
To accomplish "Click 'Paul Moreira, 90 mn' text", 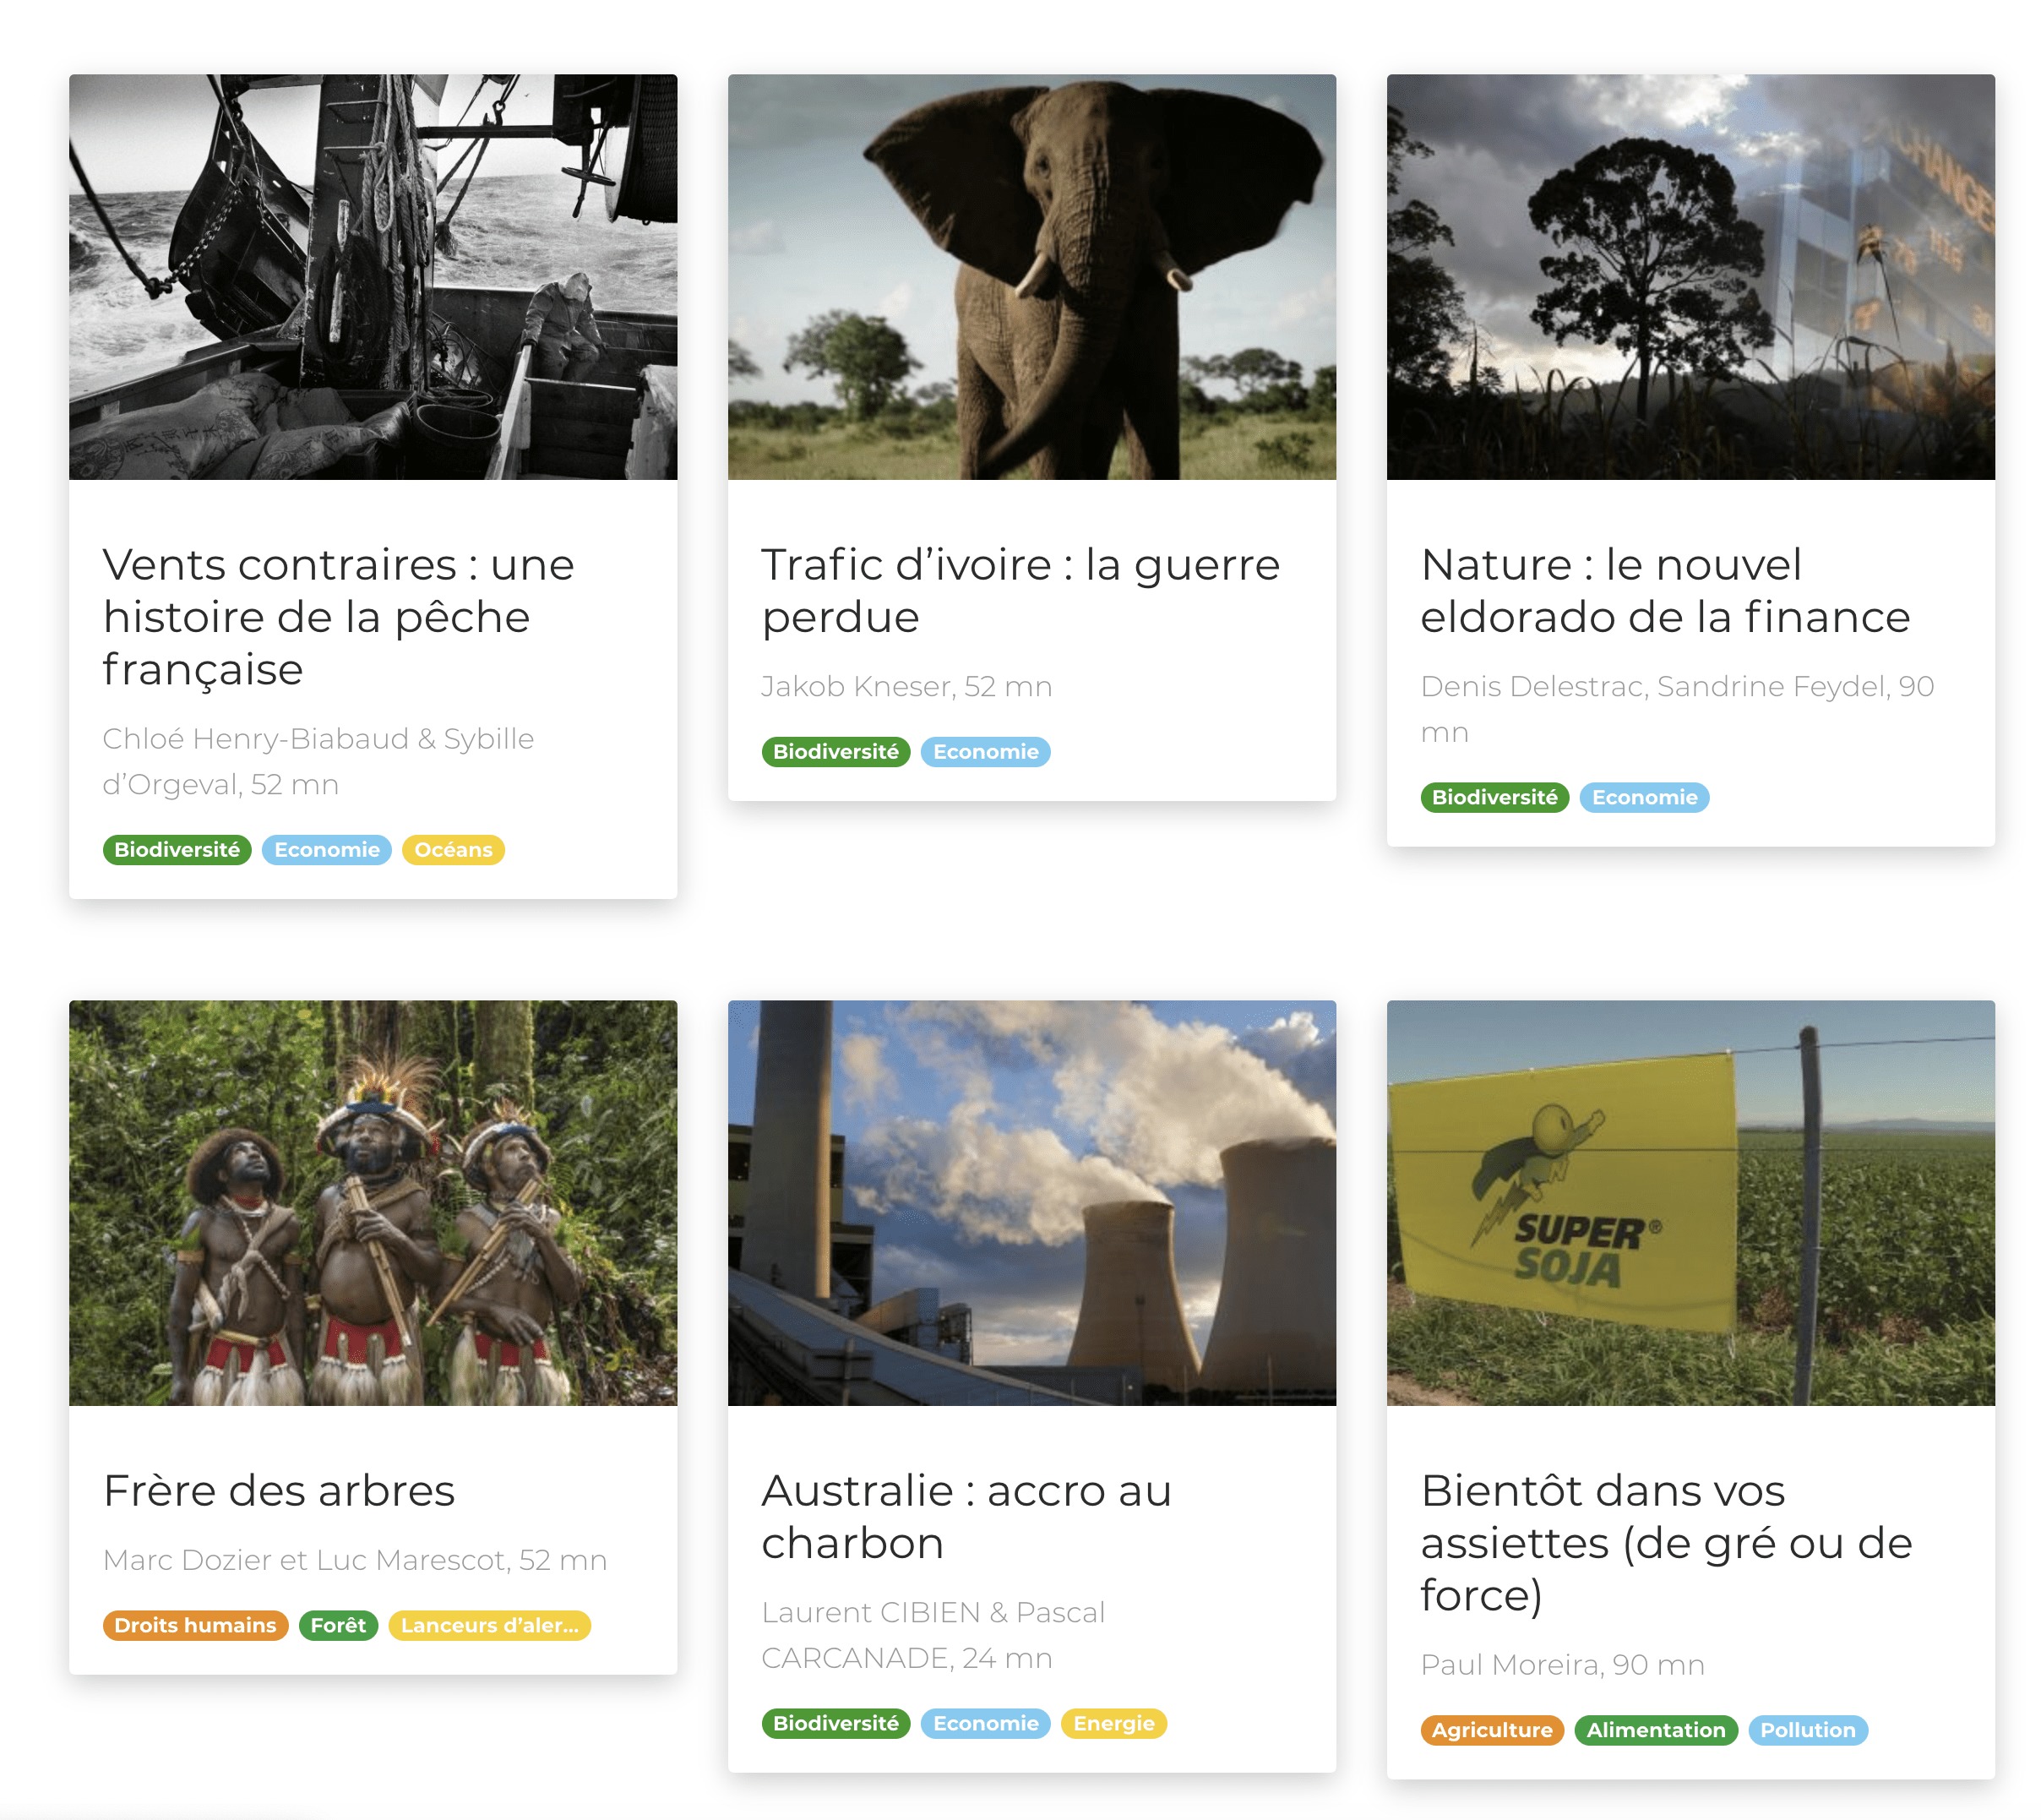I will tap(1563, 1666).
